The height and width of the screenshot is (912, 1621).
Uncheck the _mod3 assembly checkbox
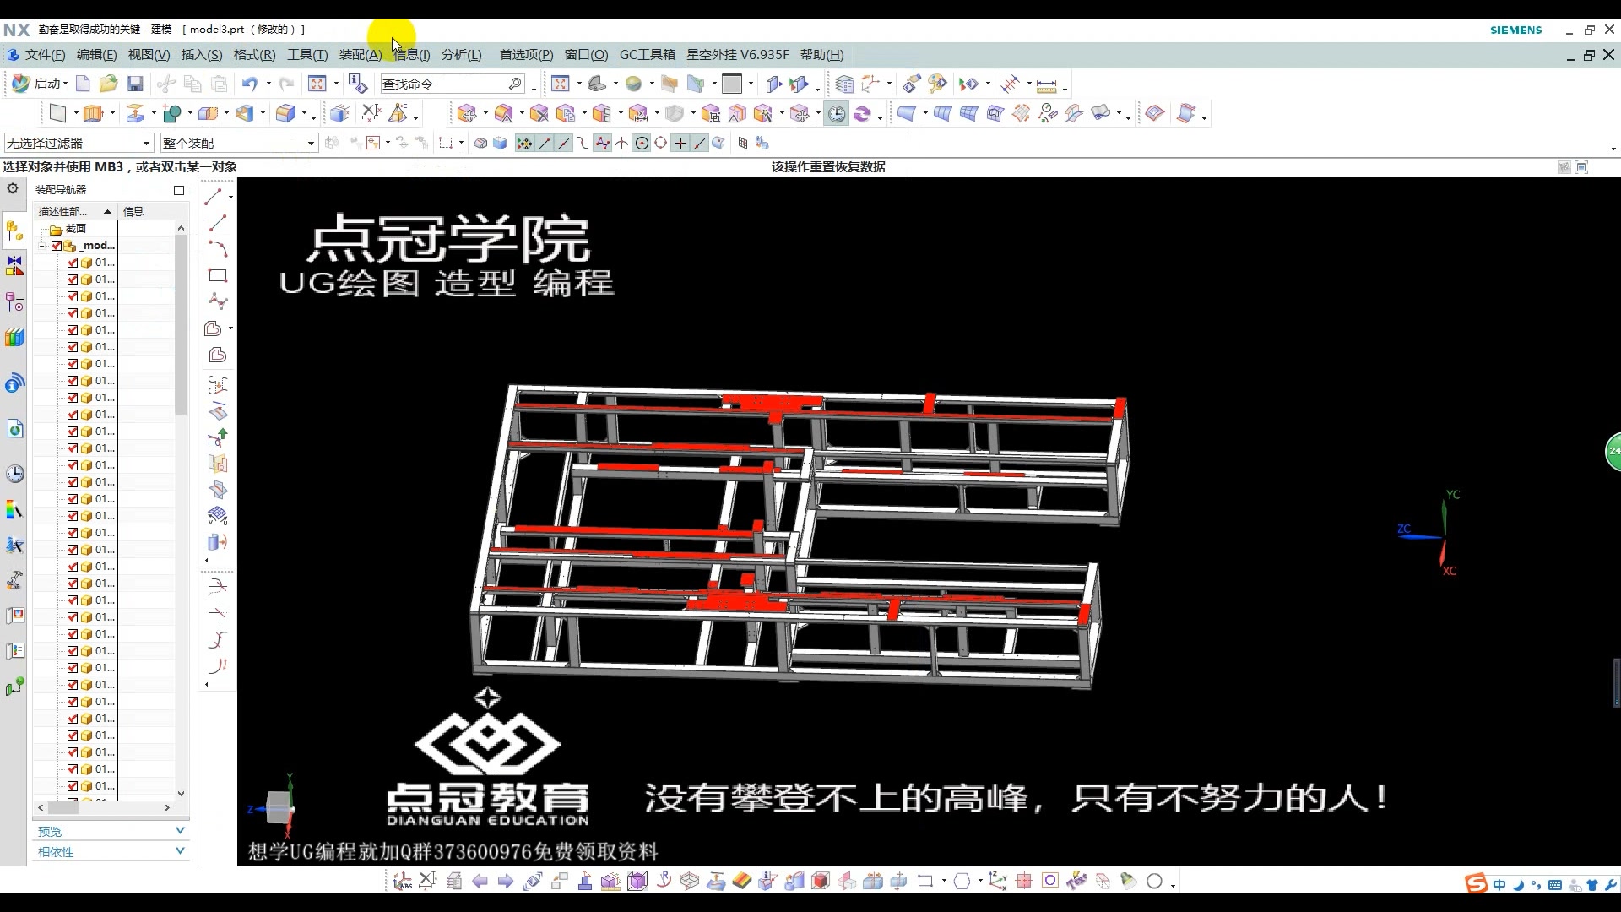(57, 245)
